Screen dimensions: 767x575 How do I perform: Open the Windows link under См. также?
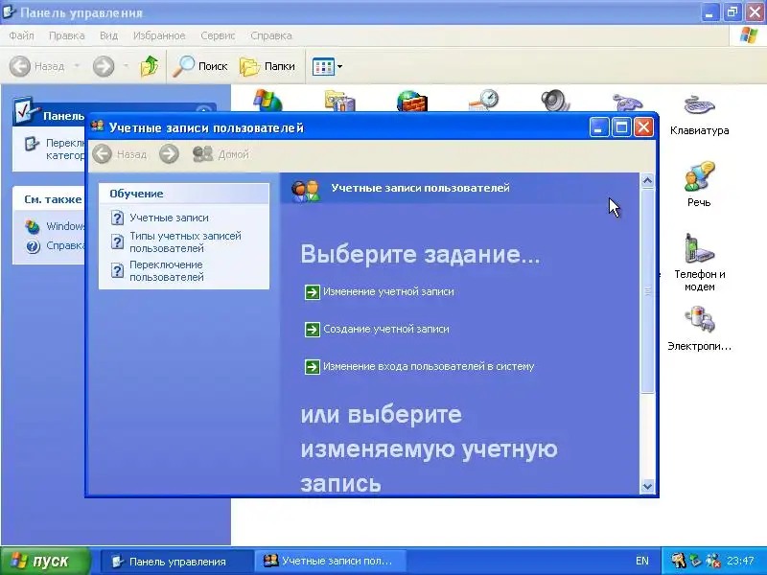pyautogui.click(x=65, y=226)
